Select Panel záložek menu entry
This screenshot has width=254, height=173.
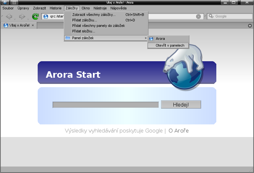[106, 38]
